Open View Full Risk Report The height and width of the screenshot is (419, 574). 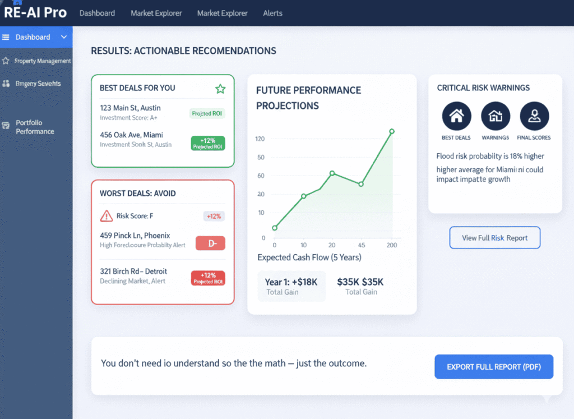click(494, 238)
